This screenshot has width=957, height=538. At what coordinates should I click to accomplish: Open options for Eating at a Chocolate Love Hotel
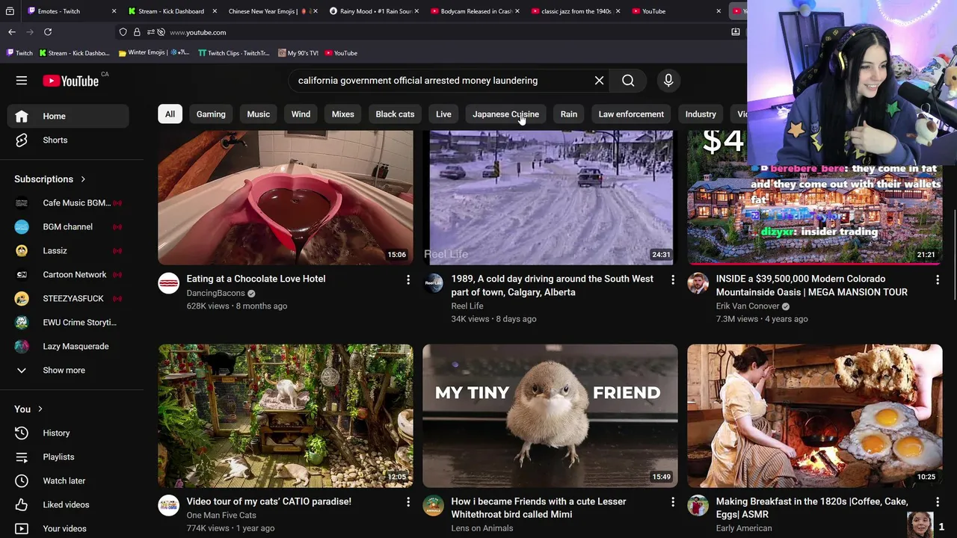pos(408,279)
